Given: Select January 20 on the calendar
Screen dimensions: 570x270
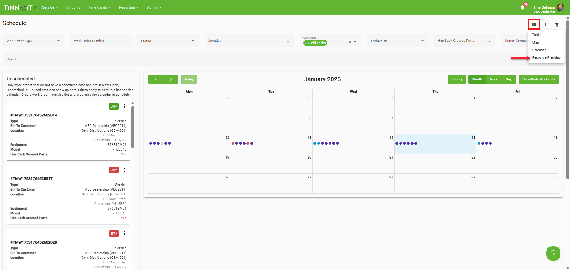Looking at the screenshot, I should point(271,164).
